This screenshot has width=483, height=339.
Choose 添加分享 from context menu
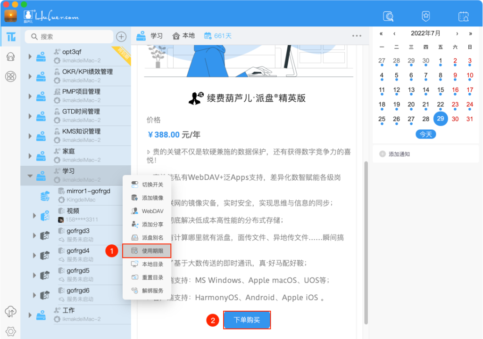(x=147, y=224)
